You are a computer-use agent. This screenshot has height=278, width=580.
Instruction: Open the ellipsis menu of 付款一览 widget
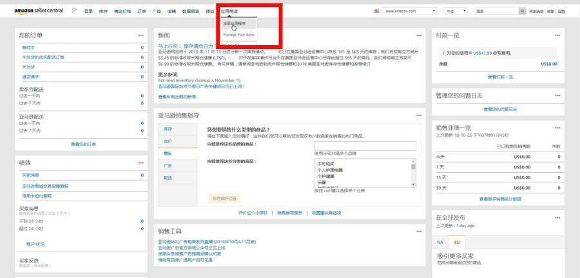pos(557,35)
